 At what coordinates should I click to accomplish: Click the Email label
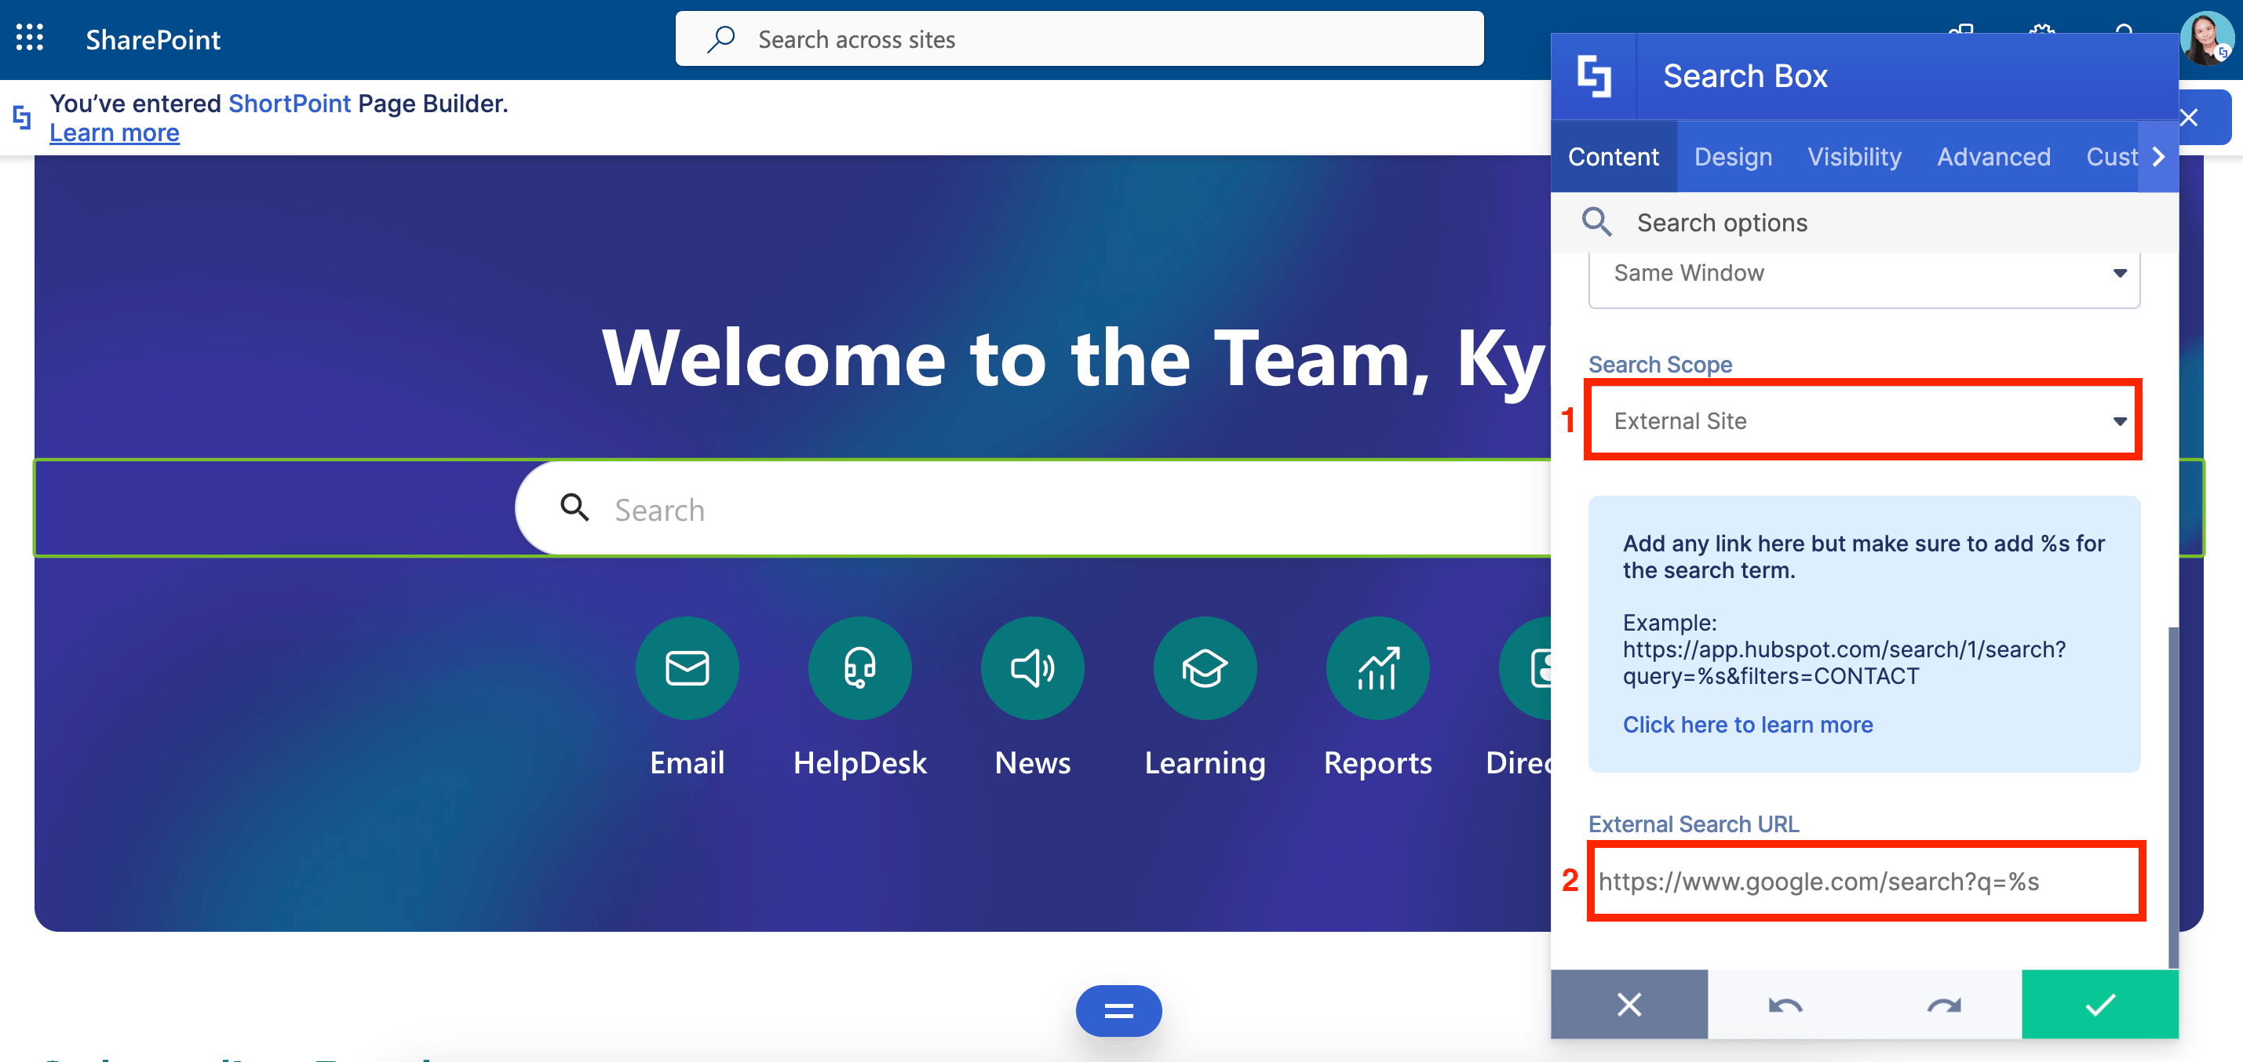(687, 762)
